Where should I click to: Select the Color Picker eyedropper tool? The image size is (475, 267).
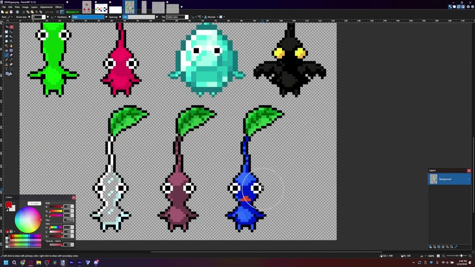pos(11,60)
